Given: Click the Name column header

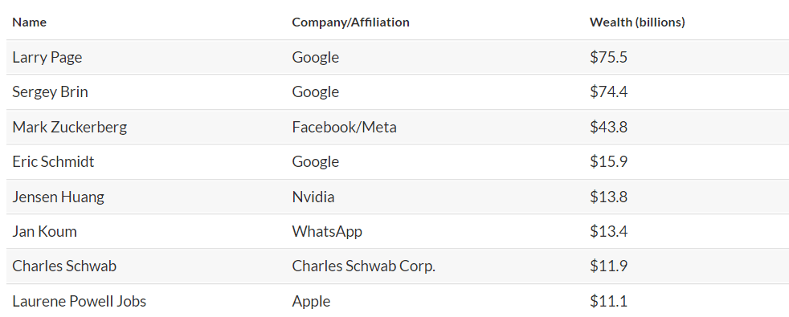Looking at the screenshot, I should click(x=29, y=22).
